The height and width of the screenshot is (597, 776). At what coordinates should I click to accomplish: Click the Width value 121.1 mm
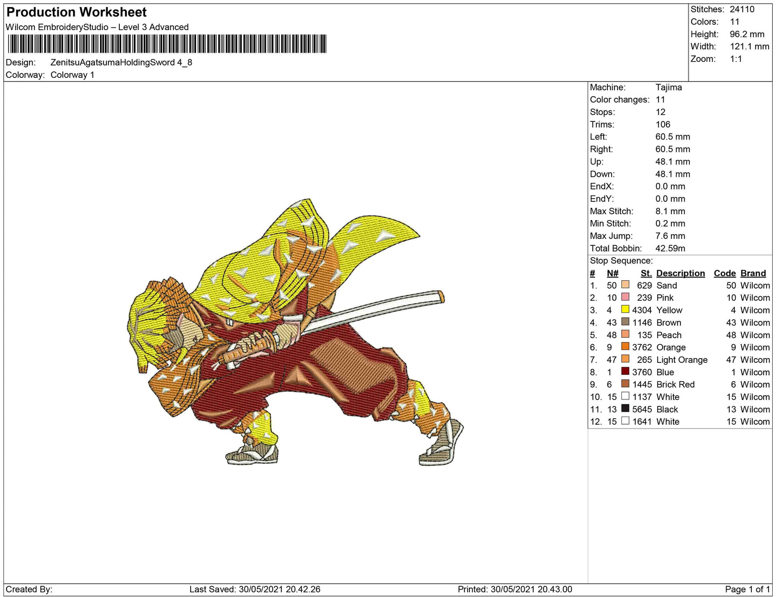750,46
